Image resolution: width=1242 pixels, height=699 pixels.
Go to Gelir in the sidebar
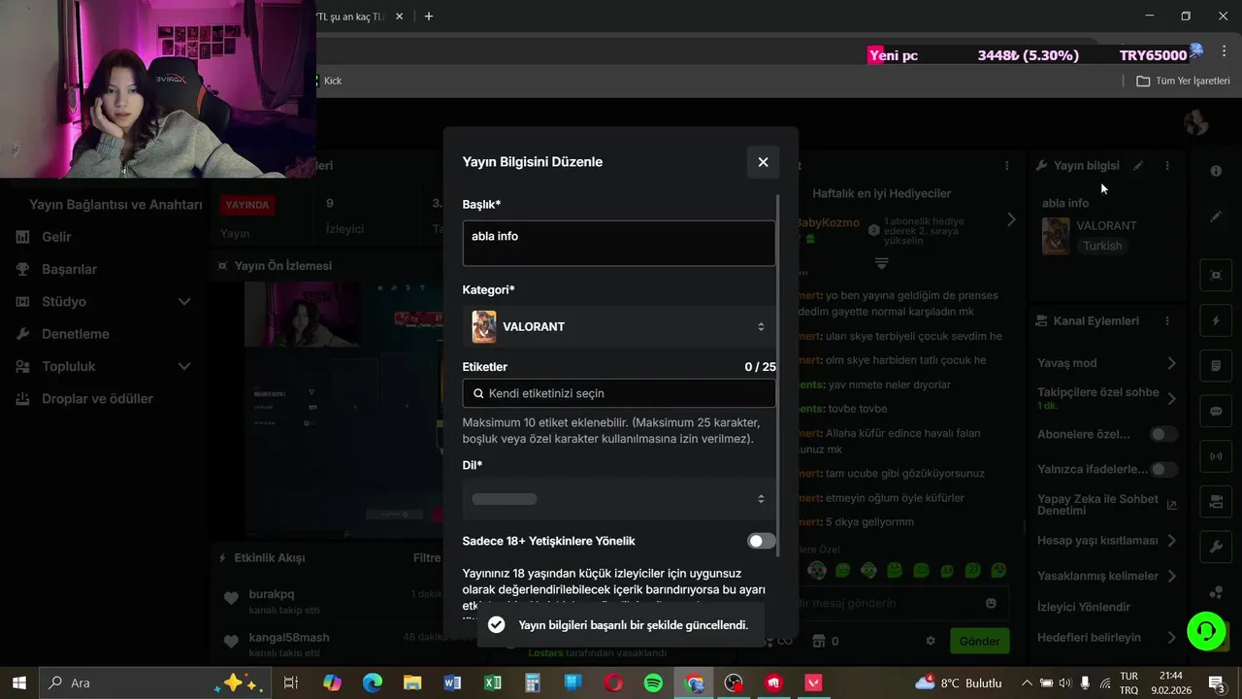56,237
